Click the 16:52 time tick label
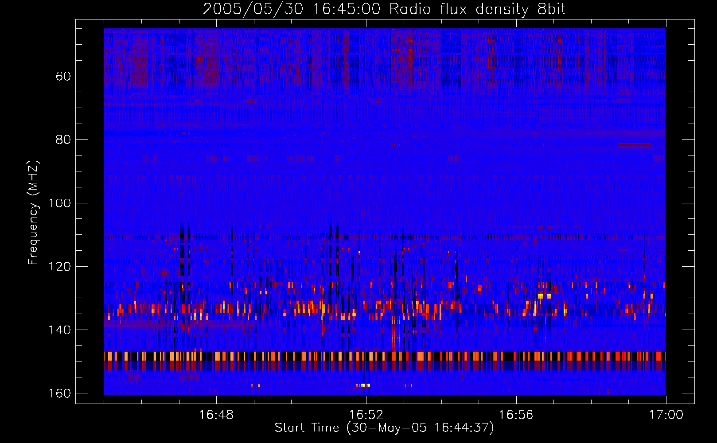717x443 pixels. [x=366, y=415]
